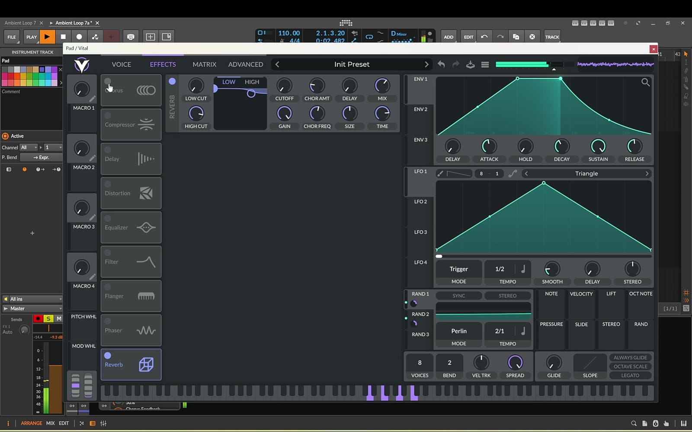Click the Vital logo icon

[81, 65]
